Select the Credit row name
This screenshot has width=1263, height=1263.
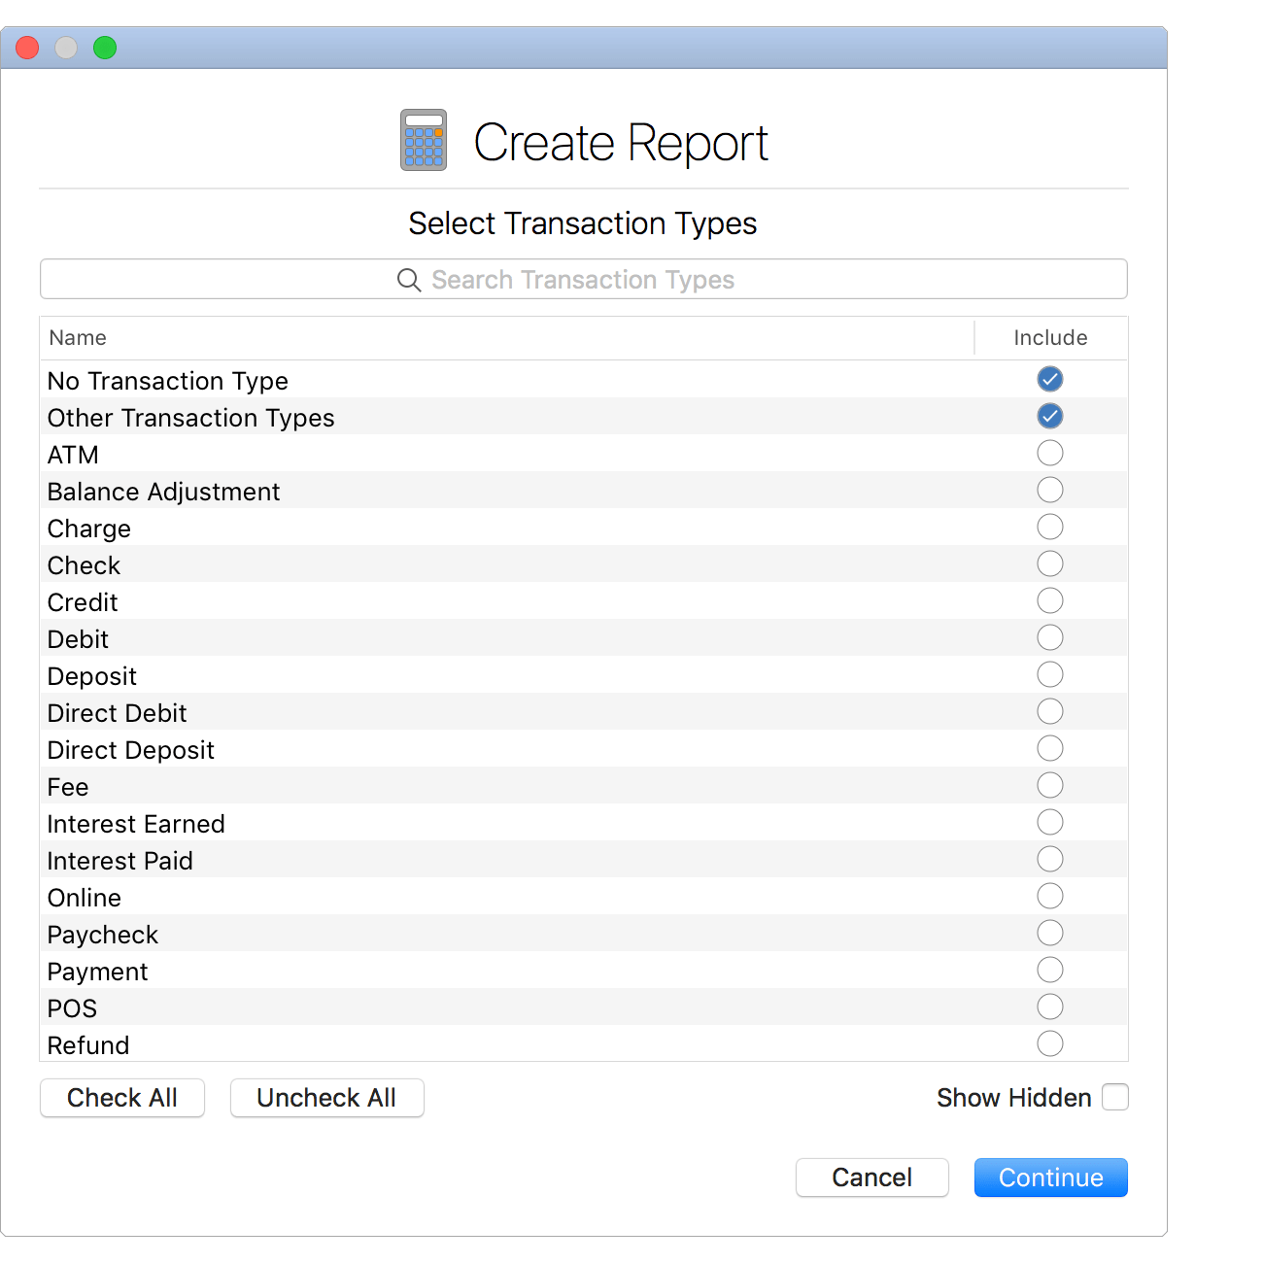tap(83, 602)
